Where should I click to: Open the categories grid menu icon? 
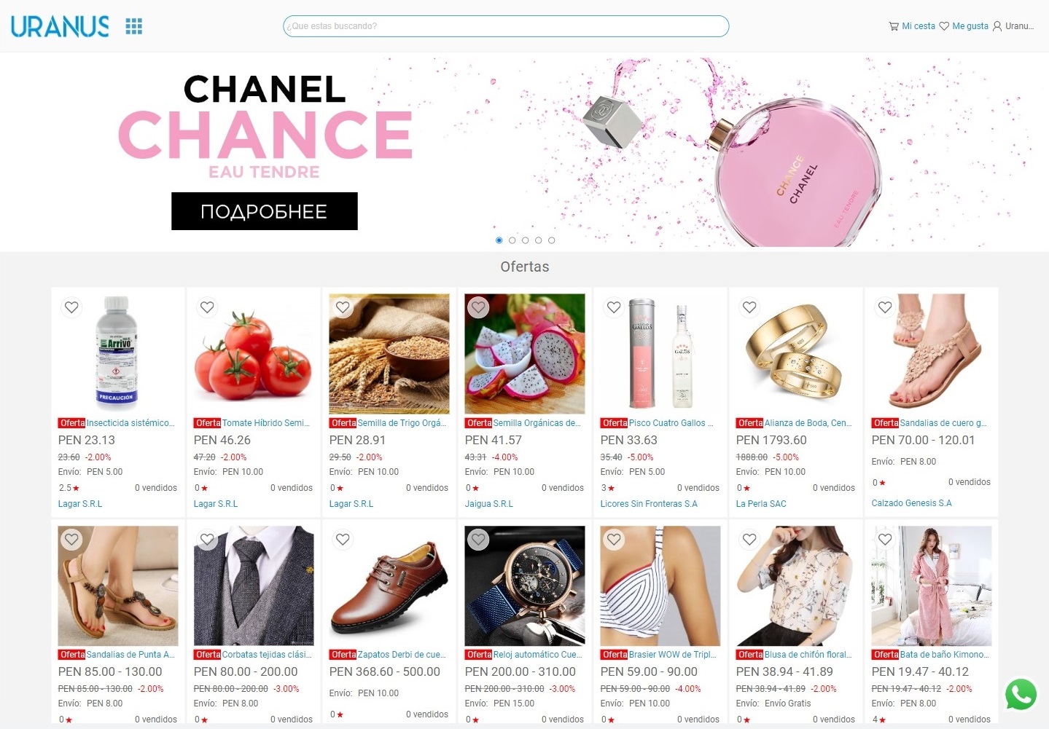click(134, 27)
